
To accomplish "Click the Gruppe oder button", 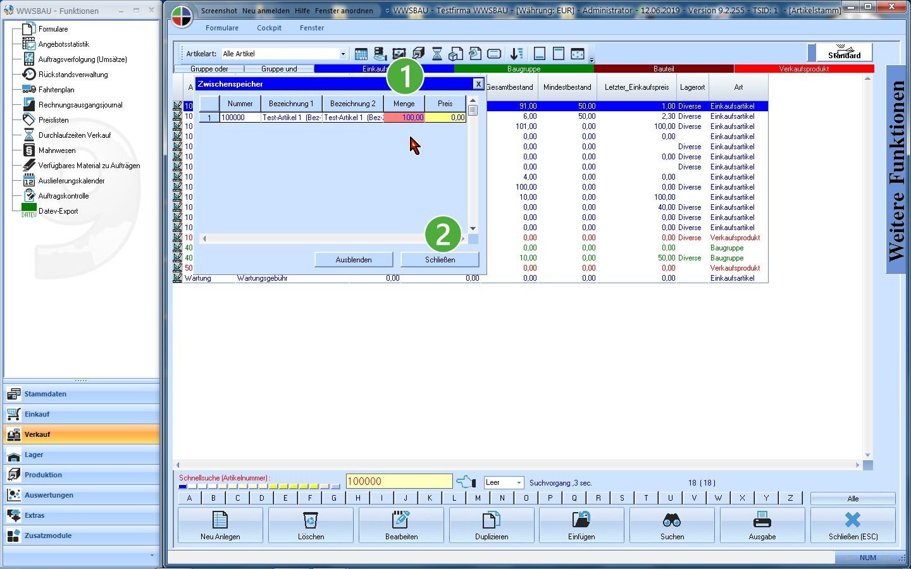I will point(209,69).
